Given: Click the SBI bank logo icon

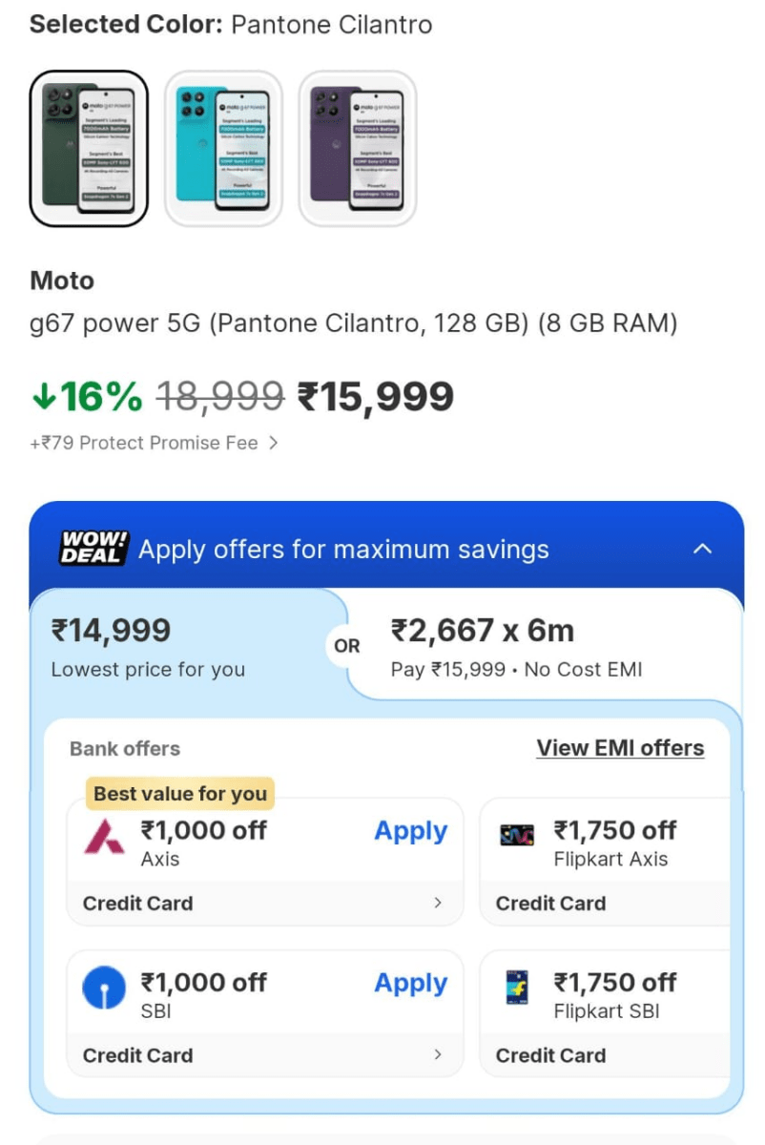Looking at the screenshot, I should coord(104,985).
